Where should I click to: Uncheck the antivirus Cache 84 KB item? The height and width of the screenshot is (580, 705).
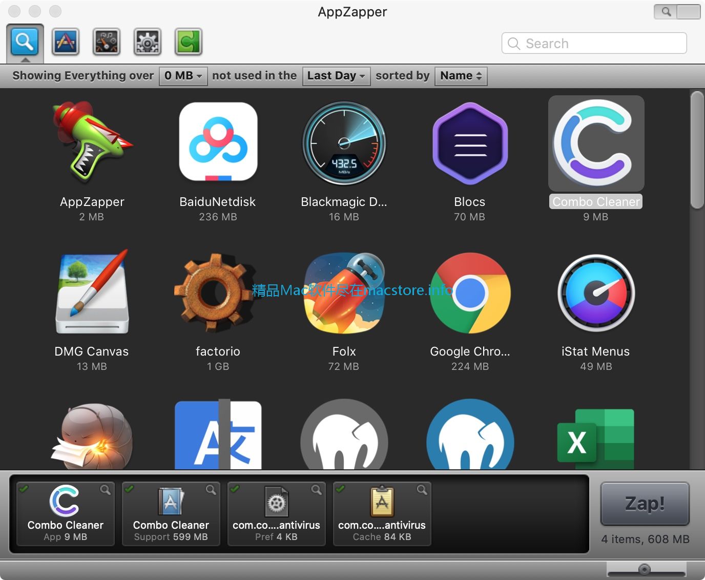click(x=340, y=489)
